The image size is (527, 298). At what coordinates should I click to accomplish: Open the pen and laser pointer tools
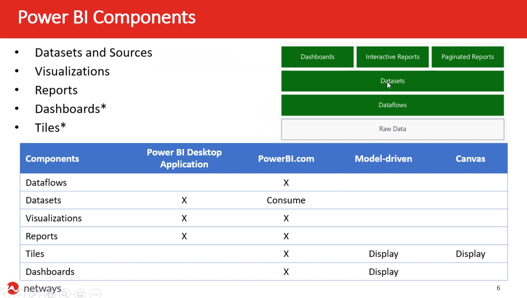35,294
